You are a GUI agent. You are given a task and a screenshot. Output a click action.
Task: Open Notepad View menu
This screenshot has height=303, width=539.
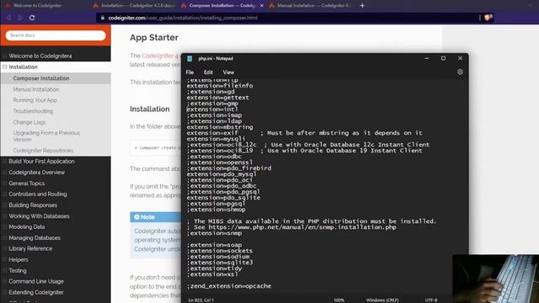pos(228,72)
